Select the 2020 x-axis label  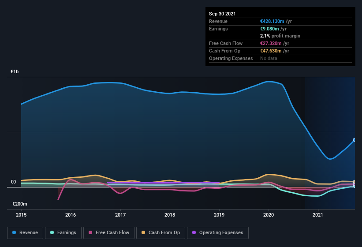tap(269, 215)
